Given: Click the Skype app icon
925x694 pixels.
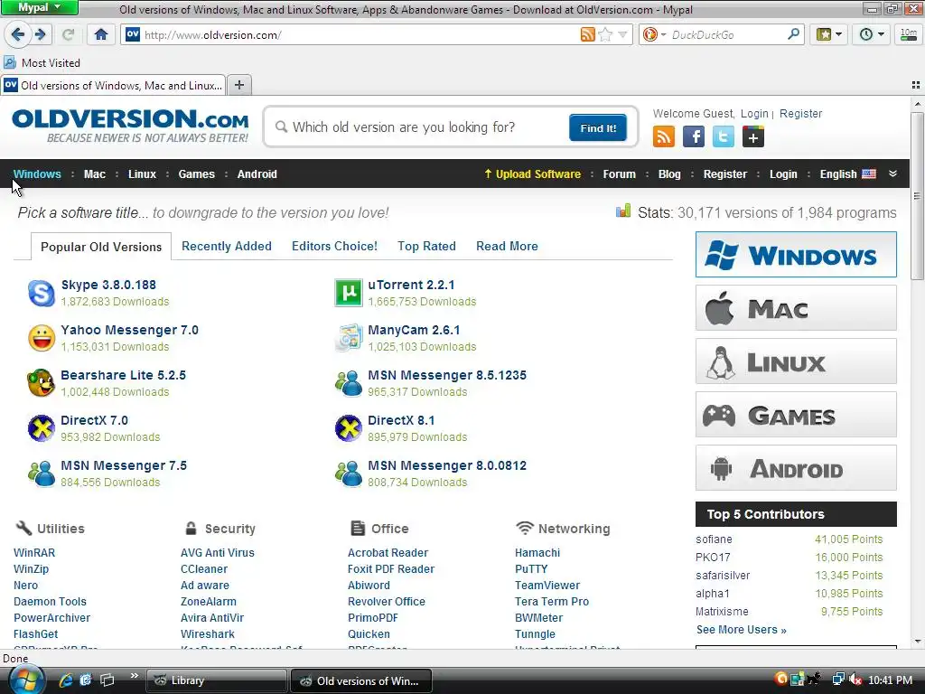Looking at the screenshot, I should [42, 293].
